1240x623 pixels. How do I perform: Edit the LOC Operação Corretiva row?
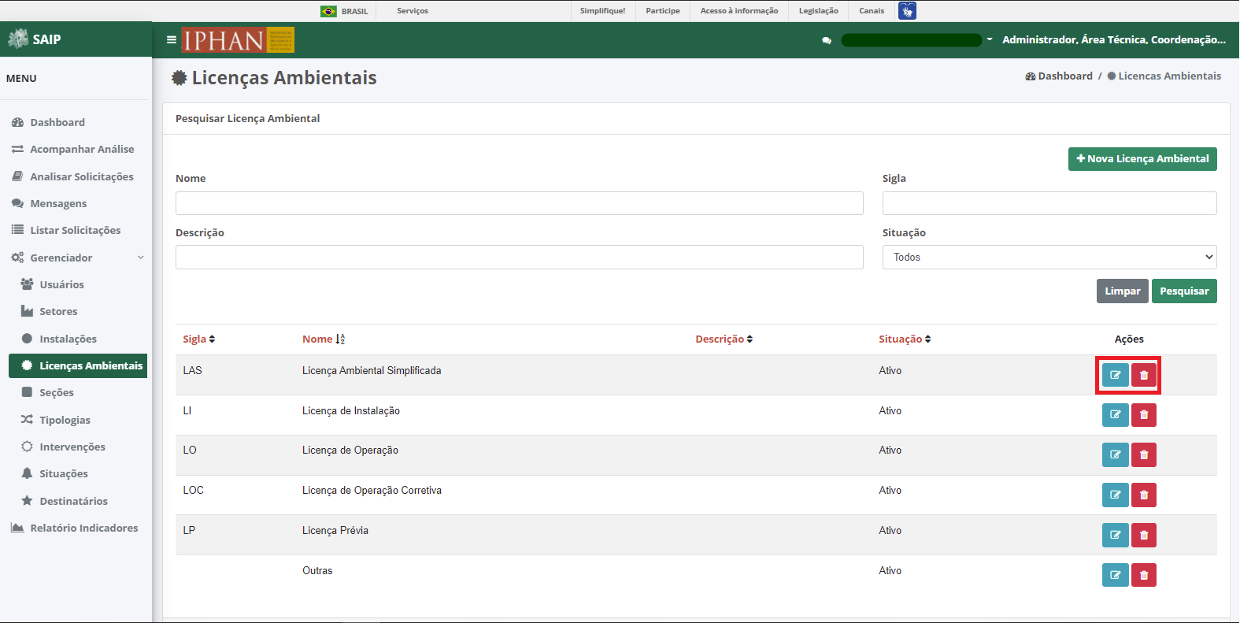tap(1115, 495)
